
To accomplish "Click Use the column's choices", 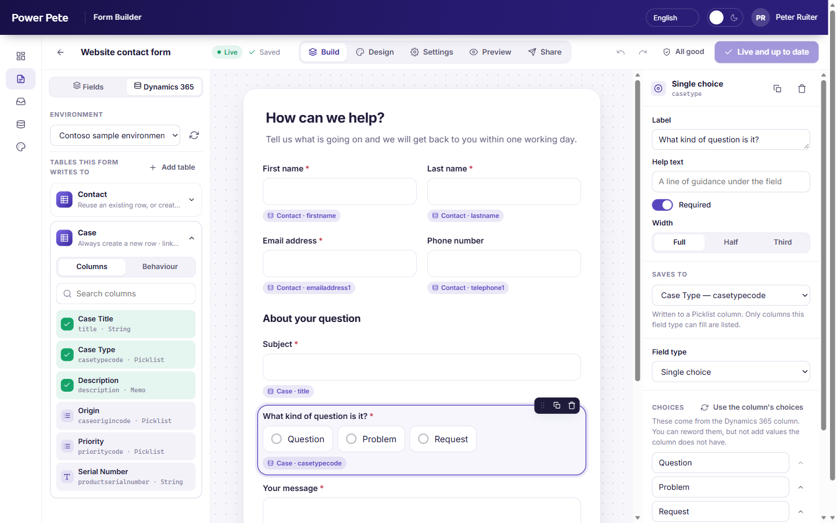I will coord(752,407).
